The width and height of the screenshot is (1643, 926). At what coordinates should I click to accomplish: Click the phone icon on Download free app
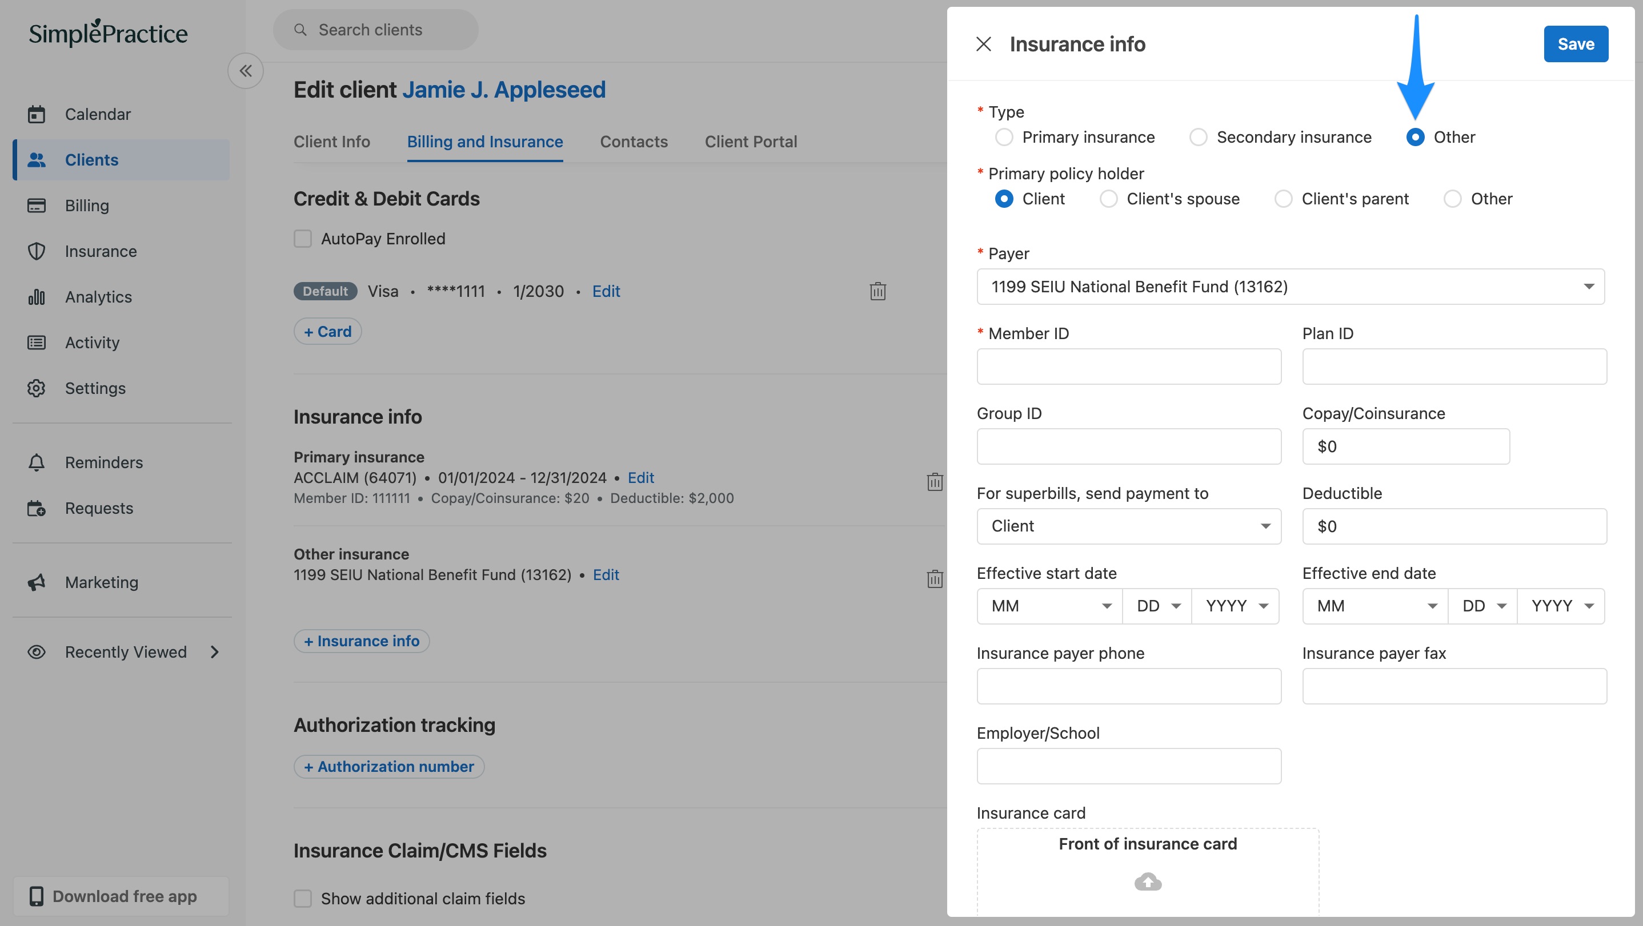coord(37,896)
